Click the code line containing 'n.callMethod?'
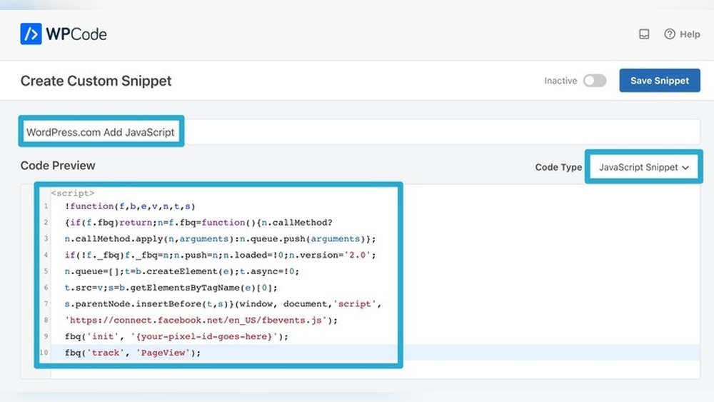This screenshot has width=714, height=402. point(198,223)
